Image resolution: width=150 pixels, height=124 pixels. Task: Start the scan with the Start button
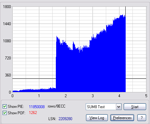pos(135,107)
